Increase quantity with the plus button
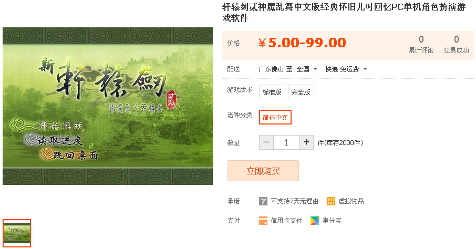Image resolution: width=476 pixels, height=249 pixels. click(x=306, y=142)
